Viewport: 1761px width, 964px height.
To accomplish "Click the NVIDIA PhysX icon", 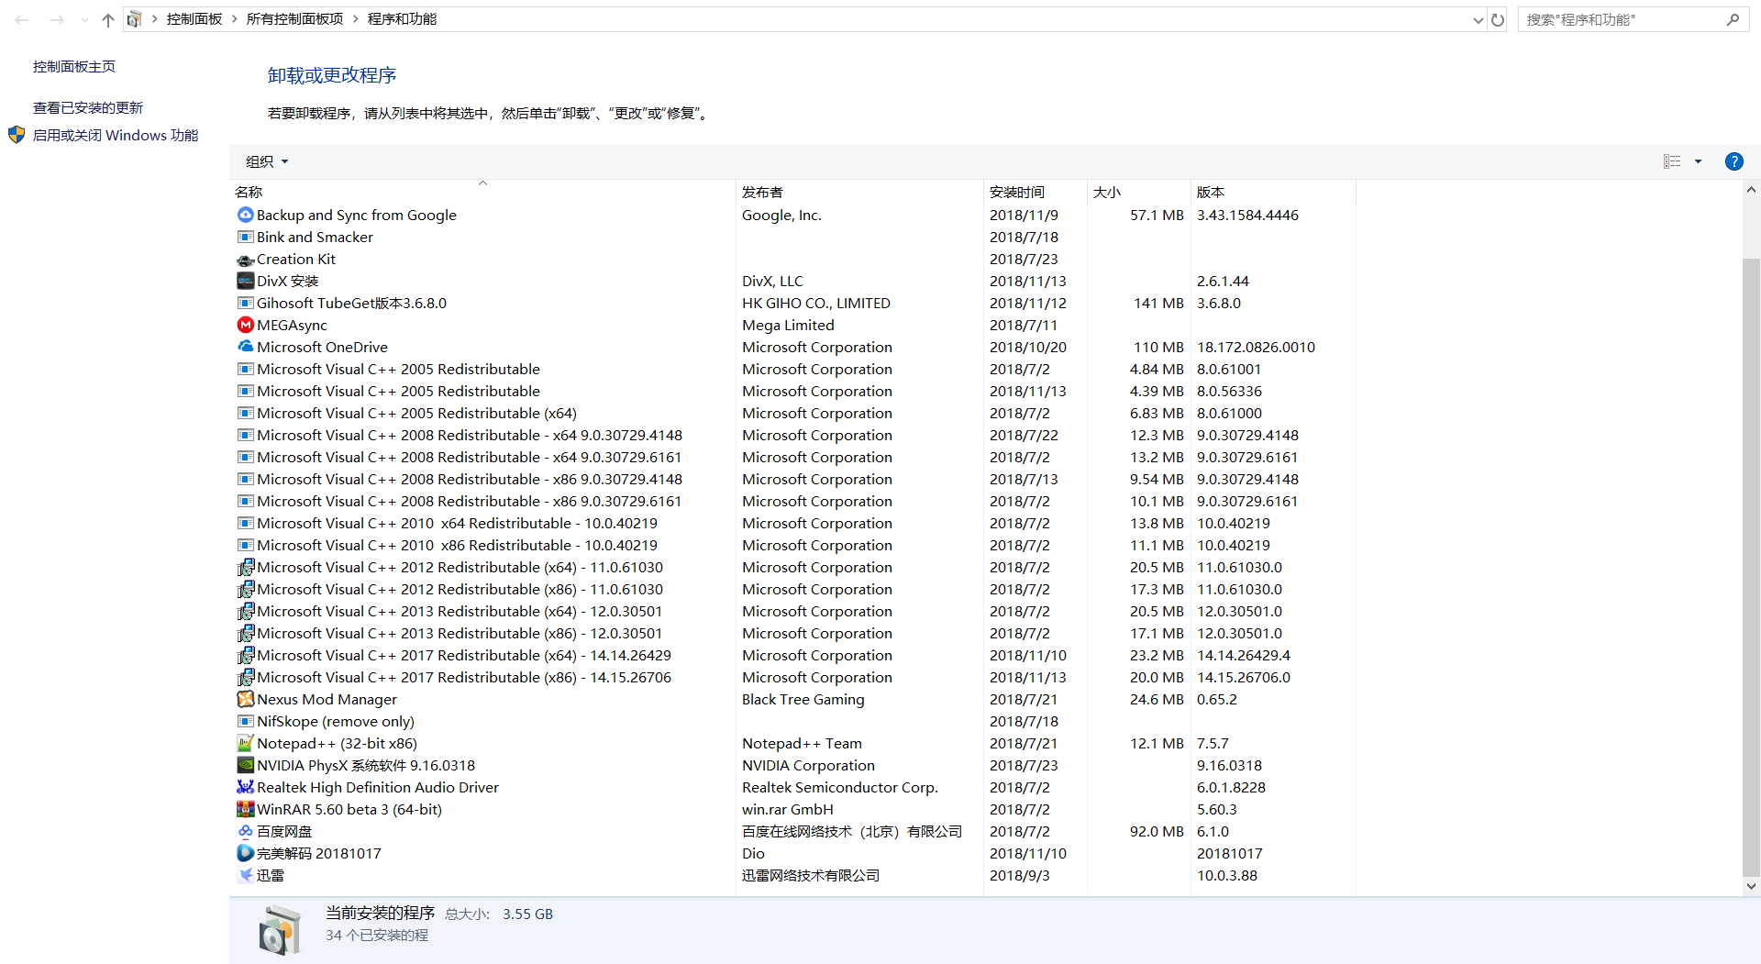I will (x=245, y=765).
